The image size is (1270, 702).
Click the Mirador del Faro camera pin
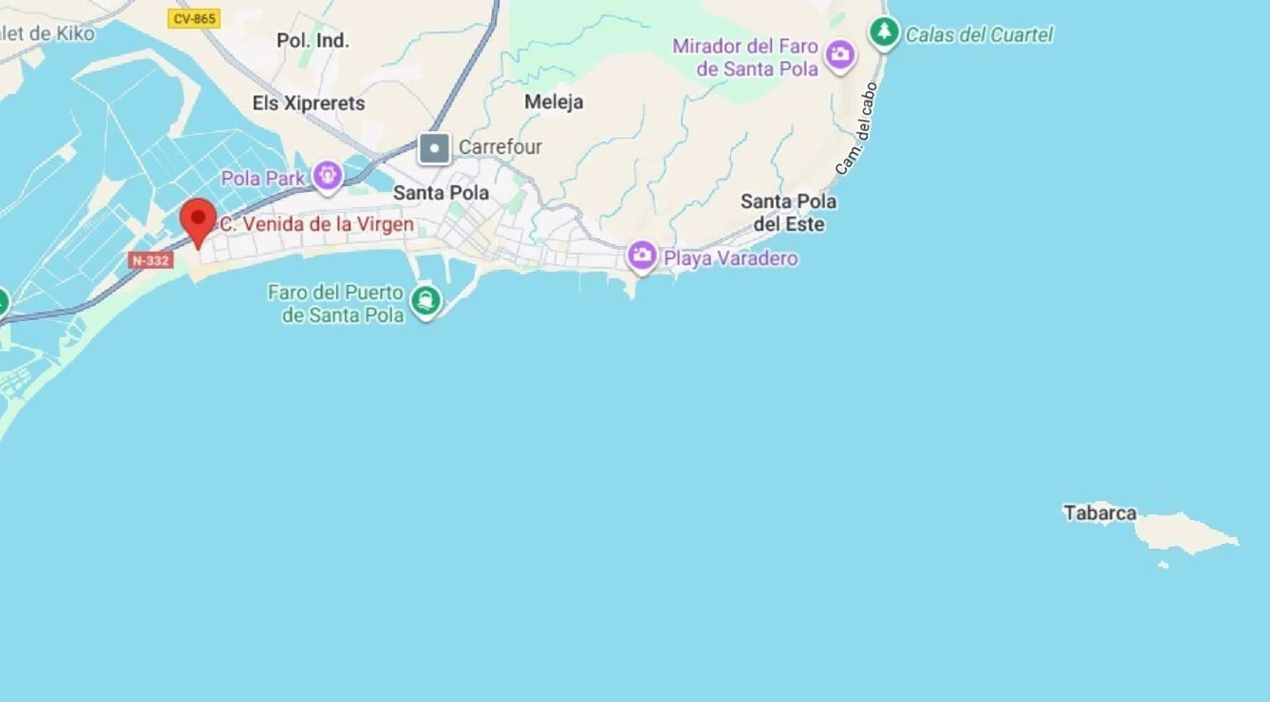pyautogui.click(x=840, y=56)
